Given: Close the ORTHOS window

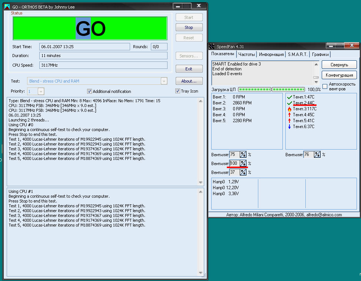Looking at the screenshot, I should (199, 6).
